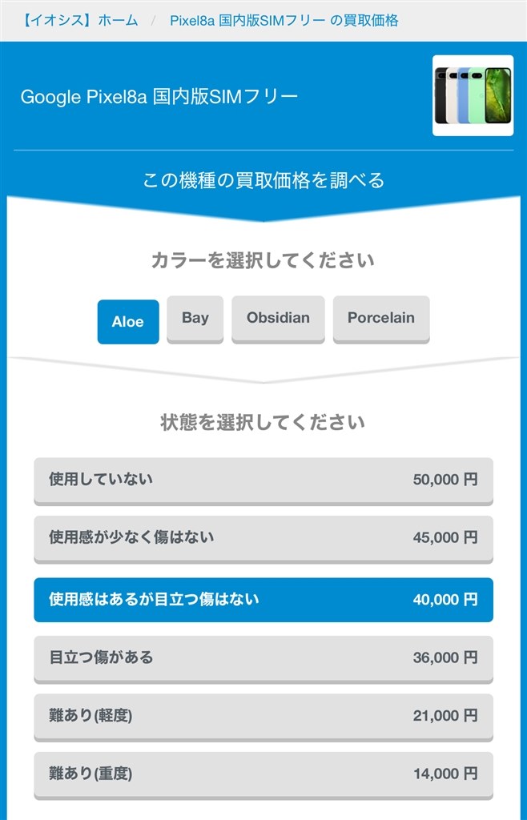527x820 pixels.
Task: Click the カラーを選択してください heading
Action: pos(263,260)
